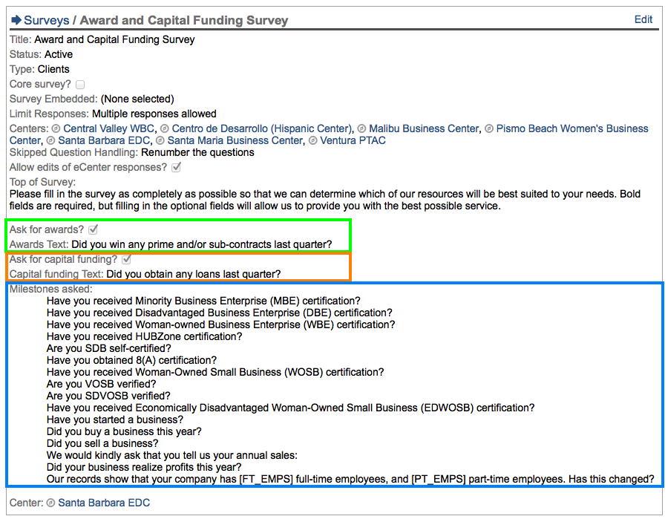
Task: Click the icon before Ventura PTAC
Action: click(x=313, y=141)
